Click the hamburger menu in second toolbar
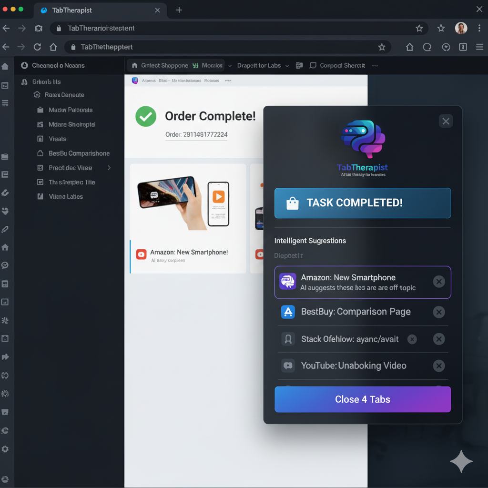Image resolution: width=488 pixels, height=488 pixels. pyautogui.click(x=479, y=47)
